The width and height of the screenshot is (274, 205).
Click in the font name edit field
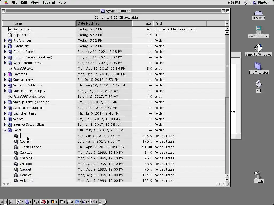(x=20, y=136)
